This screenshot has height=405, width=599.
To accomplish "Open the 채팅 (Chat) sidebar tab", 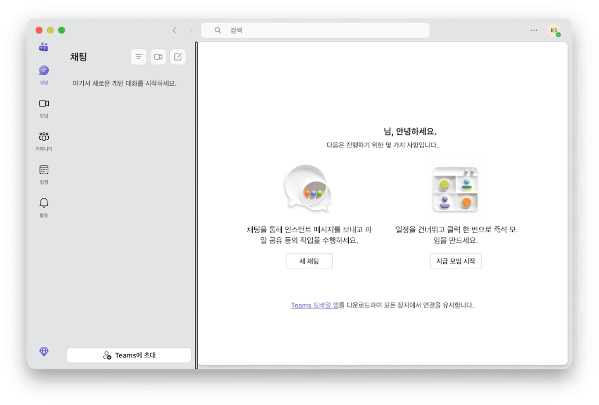I will tap(44, 74).
